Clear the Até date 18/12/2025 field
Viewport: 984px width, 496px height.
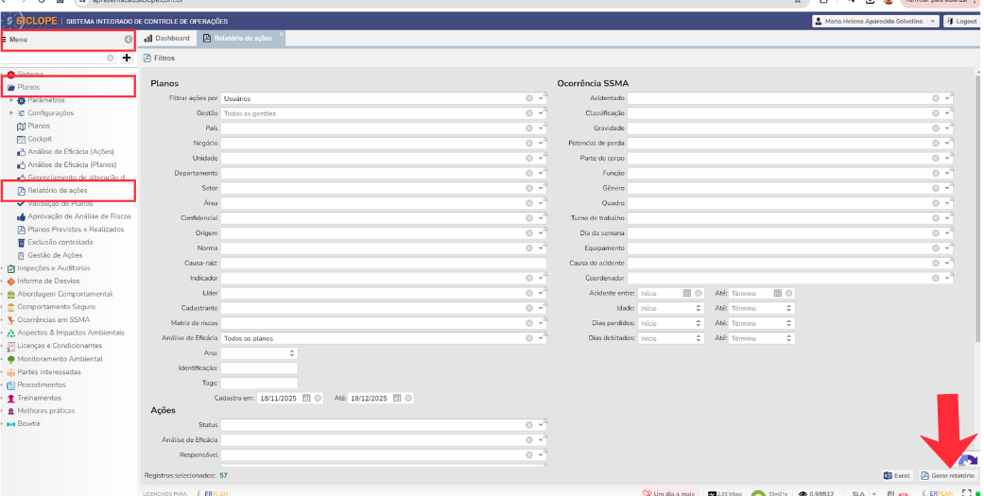click(x=409, y=399)
